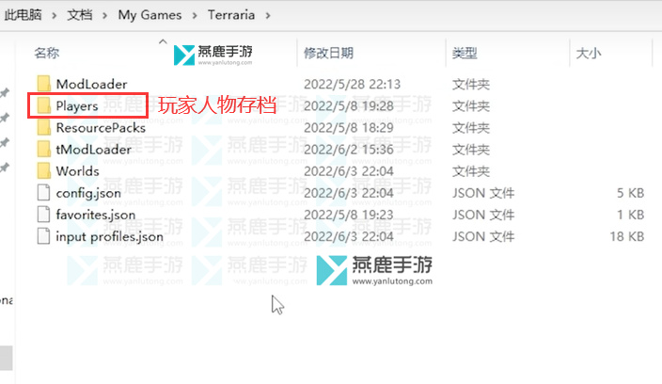Open the ModLoader folder icon
662x384 pixels.
point(44,84)
